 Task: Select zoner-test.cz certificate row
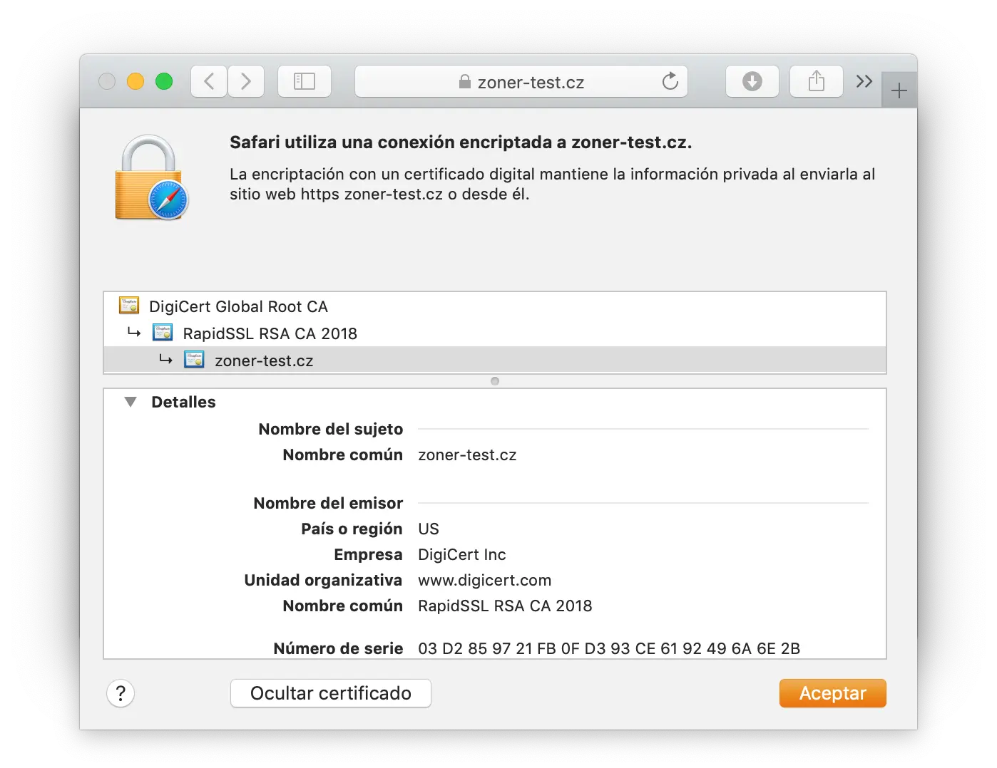495,360
